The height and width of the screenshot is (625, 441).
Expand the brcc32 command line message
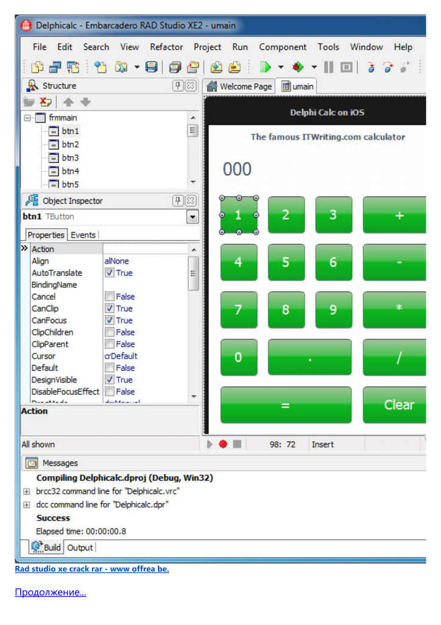[x=26, y=491]
